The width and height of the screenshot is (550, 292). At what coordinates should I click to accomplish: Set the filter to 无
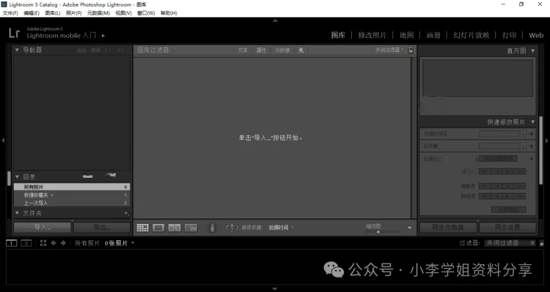(x=300, y=50)
